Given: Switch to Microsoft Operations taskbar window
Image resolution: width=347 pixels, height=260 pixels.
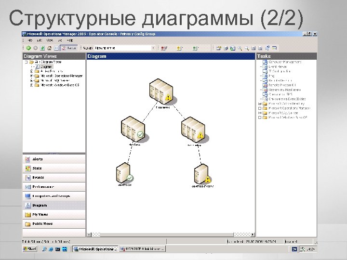Looking at the screenshot, I should (95, 249).
